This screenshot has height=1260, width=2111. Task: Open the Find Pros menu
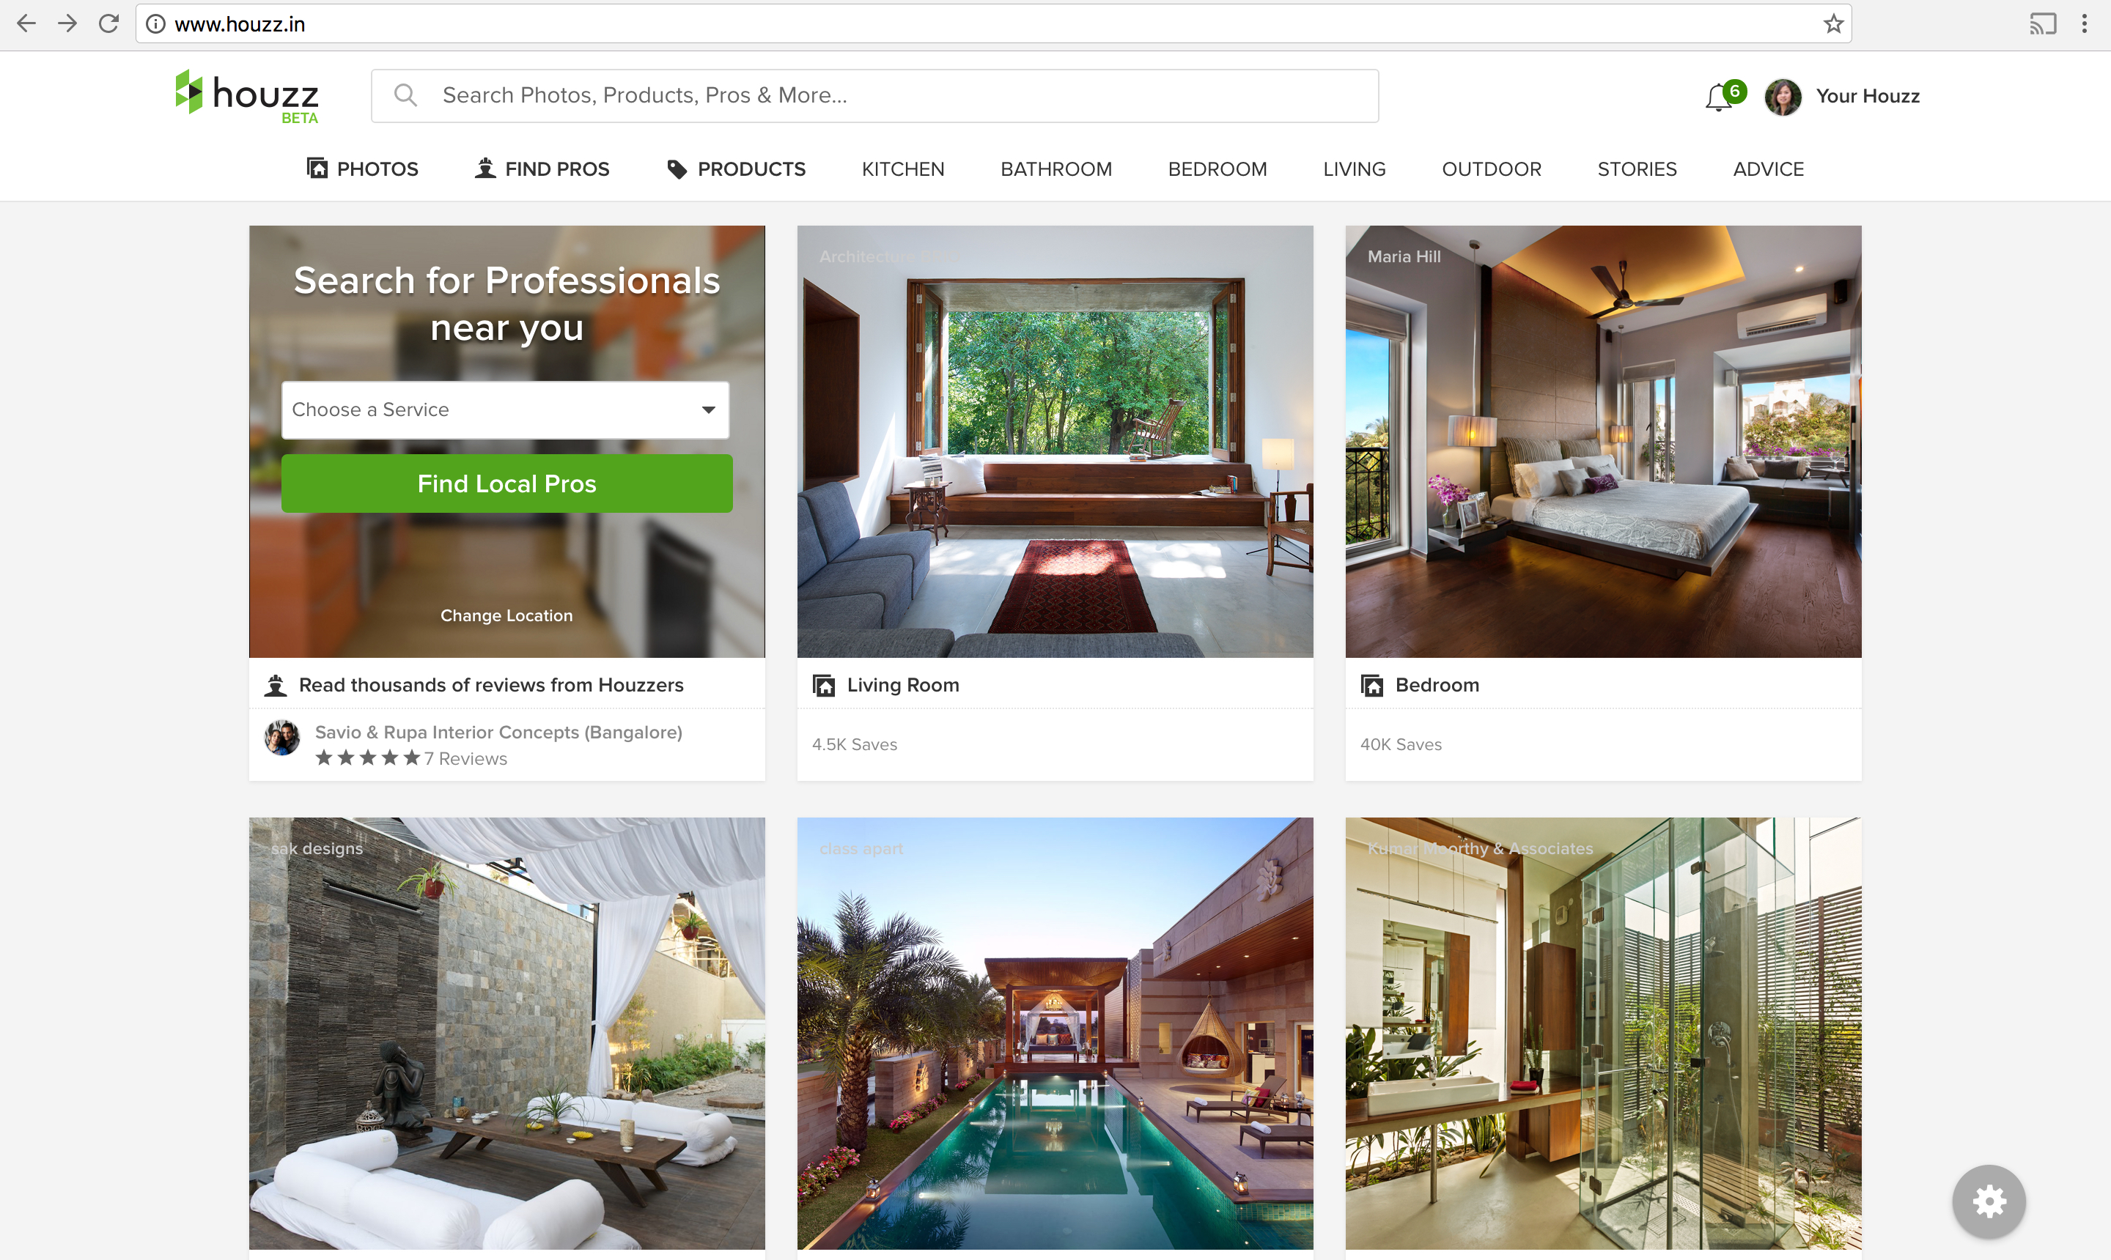coord(542,169)
